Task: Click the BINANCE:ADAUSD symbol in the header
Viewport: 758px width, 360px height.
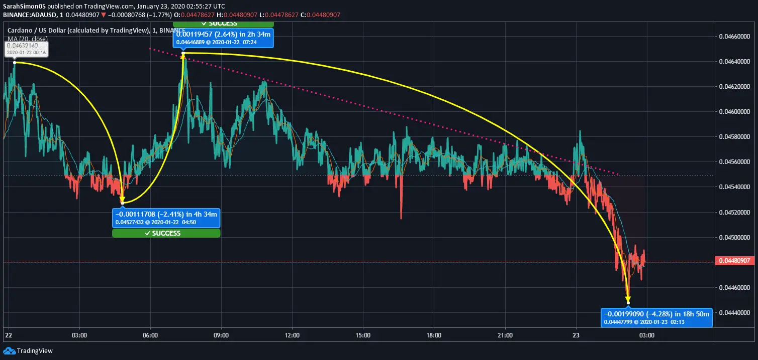Action: [28, 14]
